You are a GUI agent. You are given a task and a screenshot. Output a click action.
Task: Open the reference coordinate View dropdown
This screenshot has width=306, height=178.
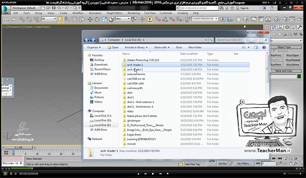(x=122, y=19)
